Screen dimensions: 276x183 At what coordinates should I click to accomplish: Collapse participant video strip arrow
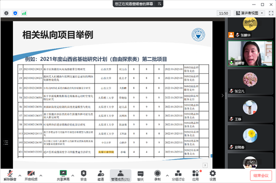[223, 96]
